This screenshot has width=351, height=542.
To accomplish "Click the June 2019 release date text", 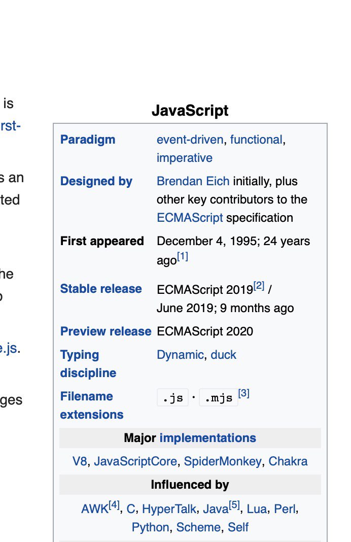I will [186, 308].
